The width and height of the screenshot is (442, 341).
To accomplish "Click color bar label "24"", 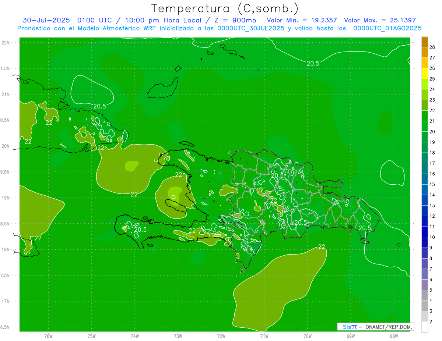I will click(432, 89).
